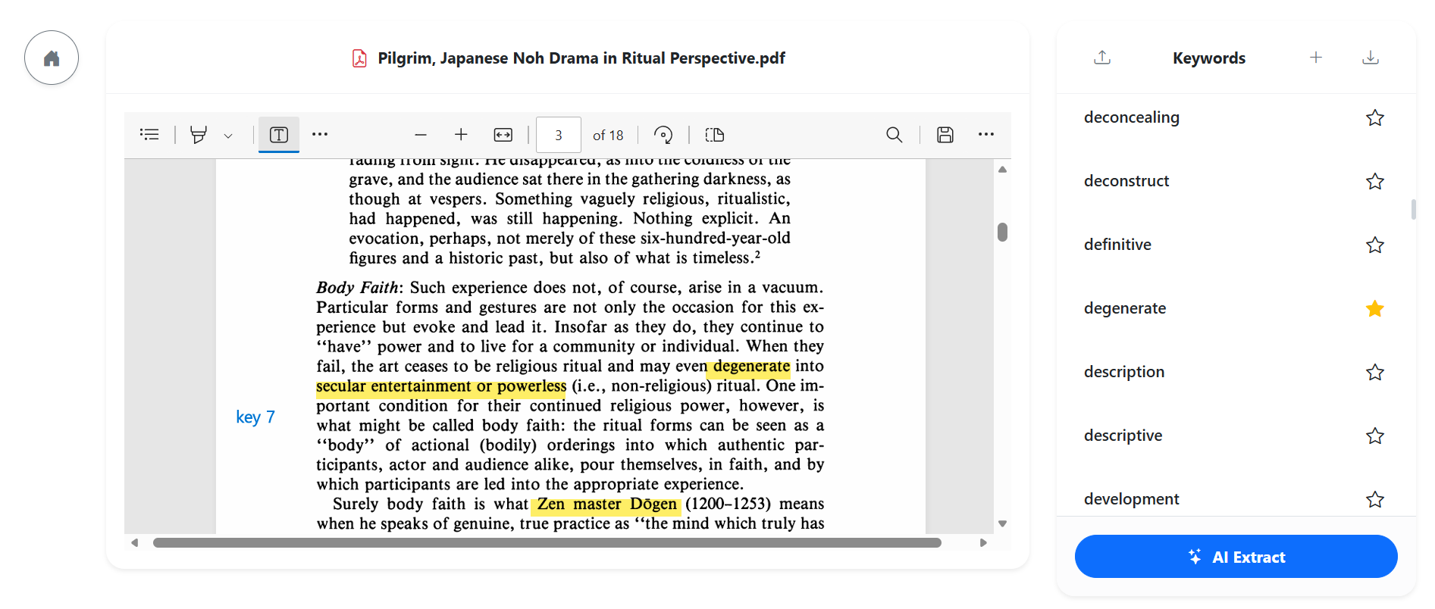Select the definitive keyword

click(1117, 245)
